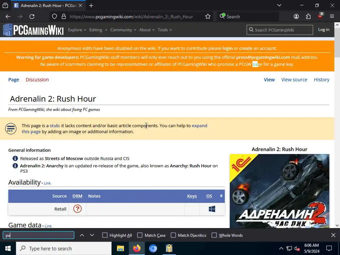
Task: Click the Firefox back arrow
Action: tap(8, 17)
